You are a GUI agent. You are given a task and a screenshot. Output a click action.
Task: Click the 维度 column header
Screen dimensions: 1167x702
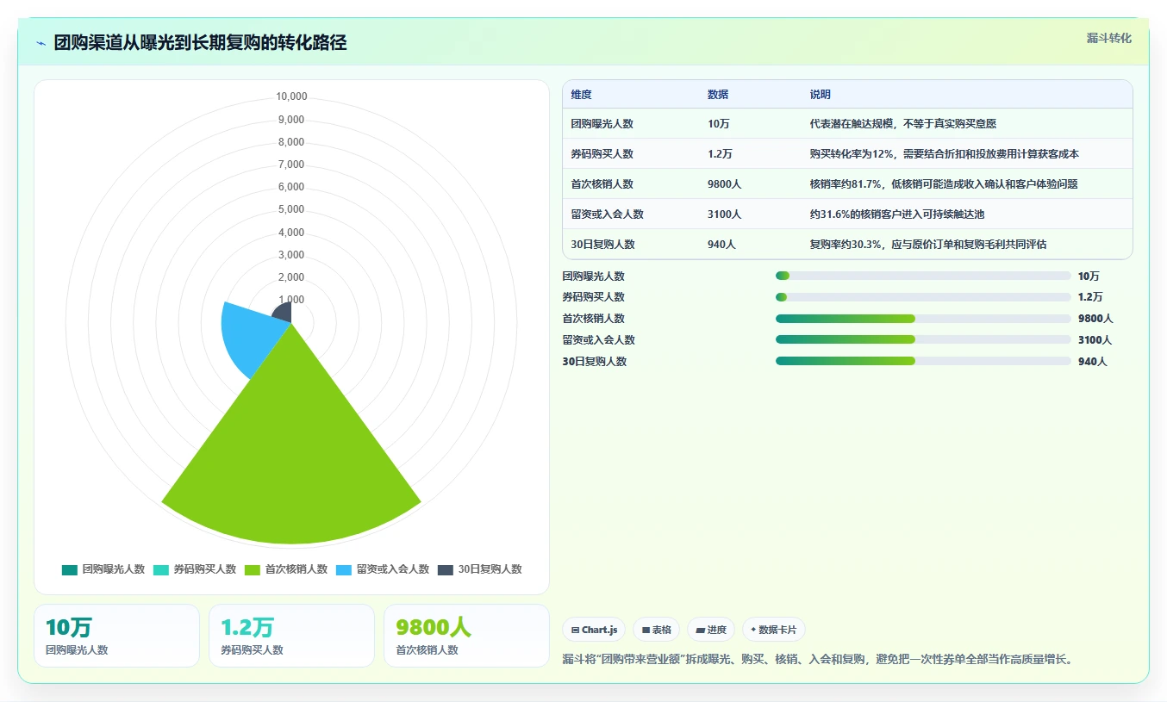pyautogui.click(x=582, y=95)
